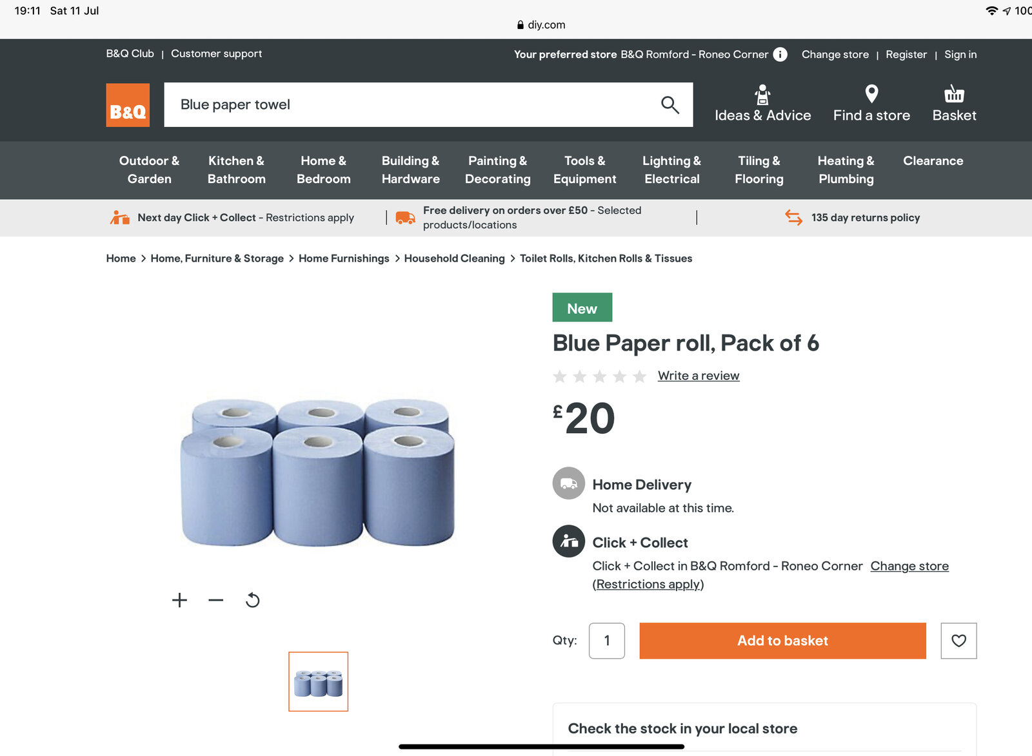Screen dimensions: 1032x756
Task: Click the B&Q logo
Action: click(x=128, y=105)
